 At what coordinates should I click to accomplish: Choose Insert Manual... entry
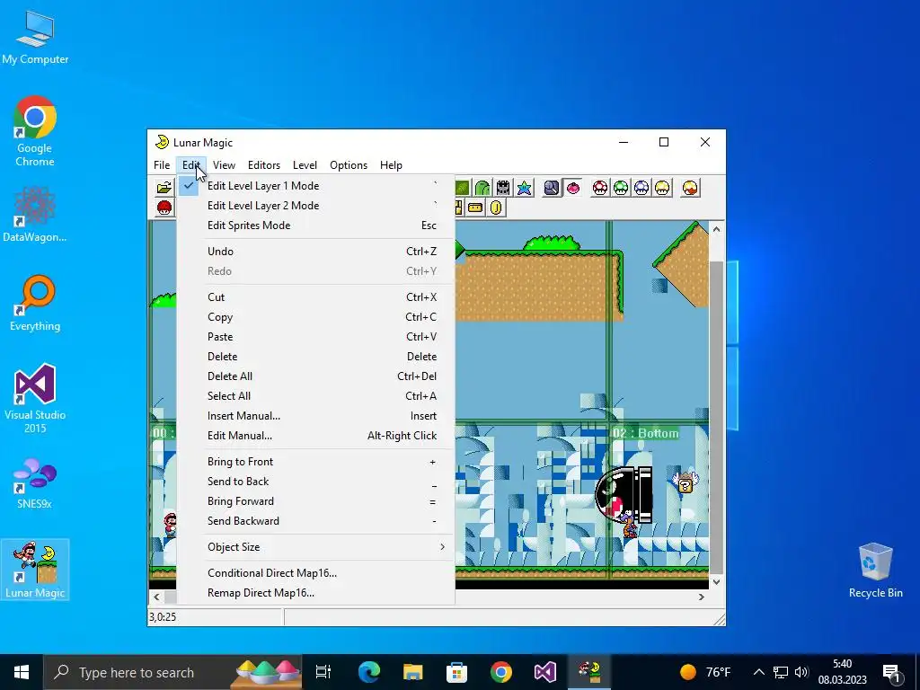(315, 416)
